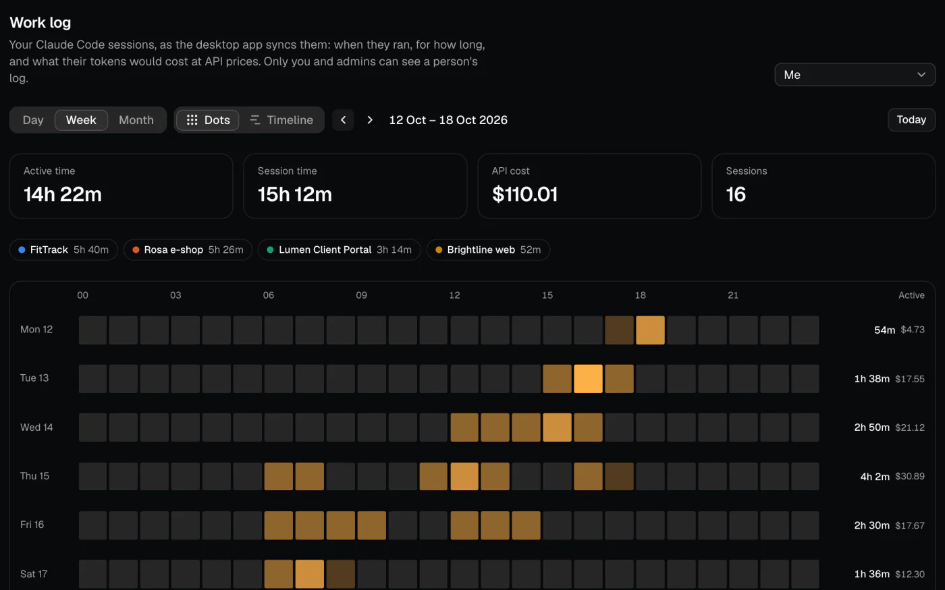Open the Me person dropdown
The height and width of the screenshot is (590, 945).
855,75
